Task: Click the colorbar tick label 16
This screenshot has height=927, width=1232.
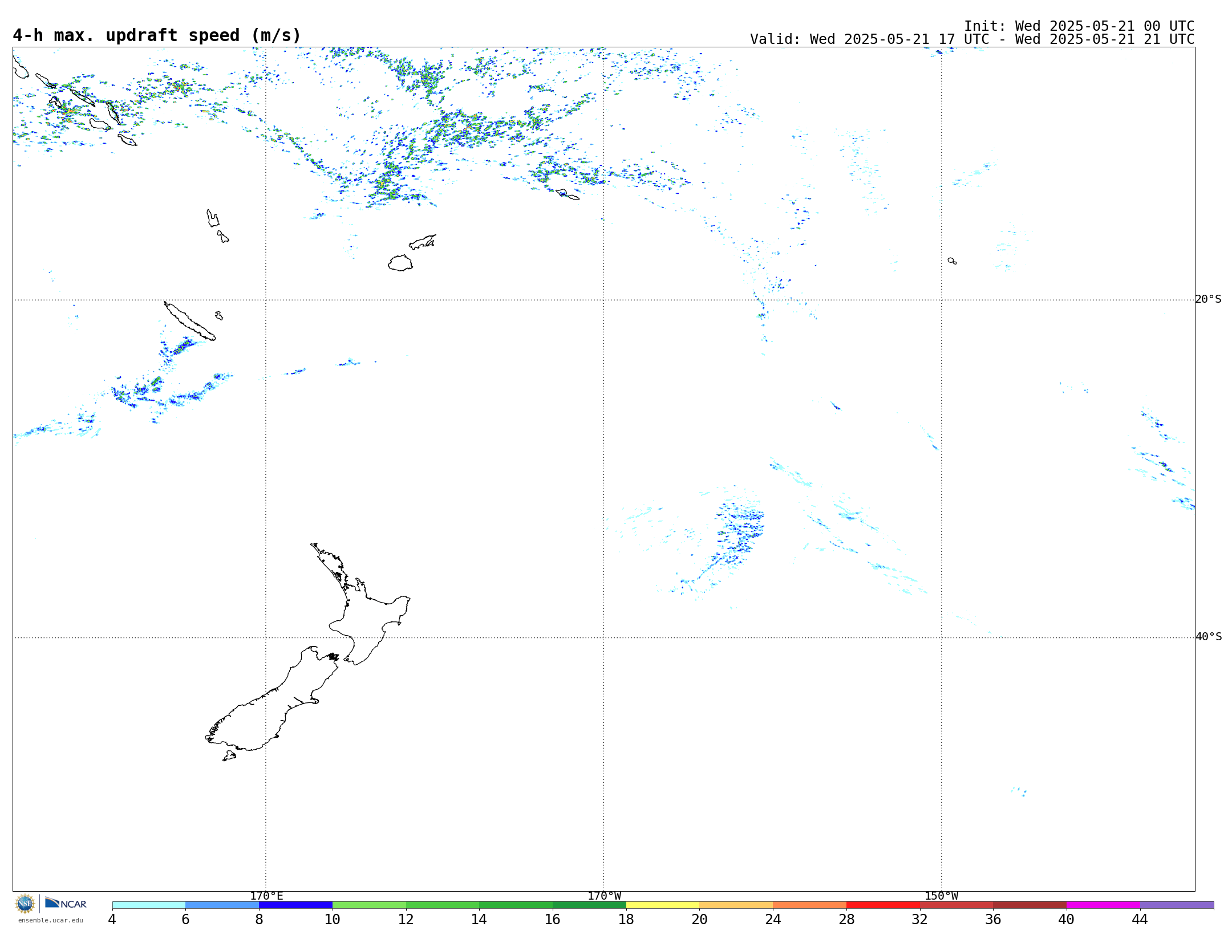Action: point(553,919)
